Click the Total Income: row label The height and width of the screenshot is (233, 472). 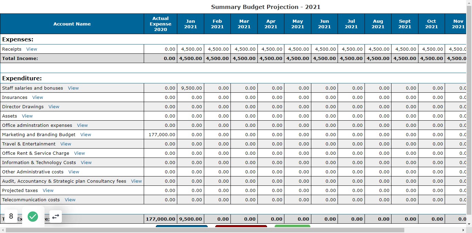20,59
